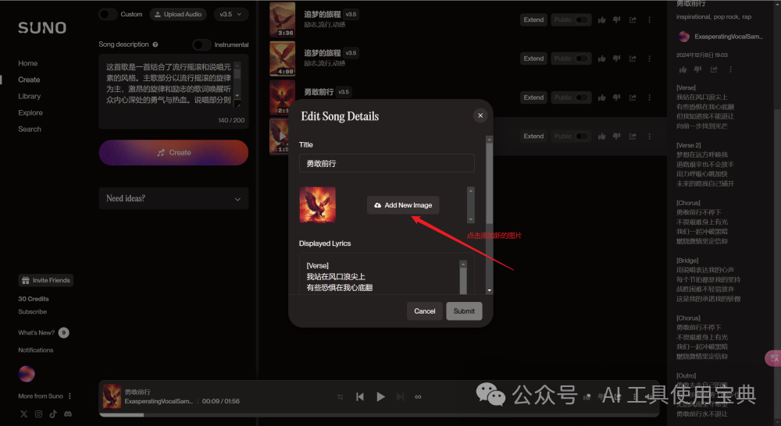The height and width of the screenshot is (426, 781).
Task: Like the highlighted fourth song row
Action: tap(601, 137)
